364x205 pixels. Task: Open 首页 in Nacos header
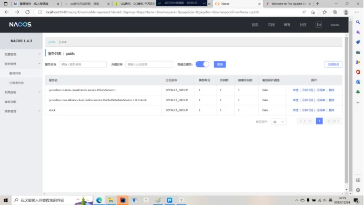255,25
